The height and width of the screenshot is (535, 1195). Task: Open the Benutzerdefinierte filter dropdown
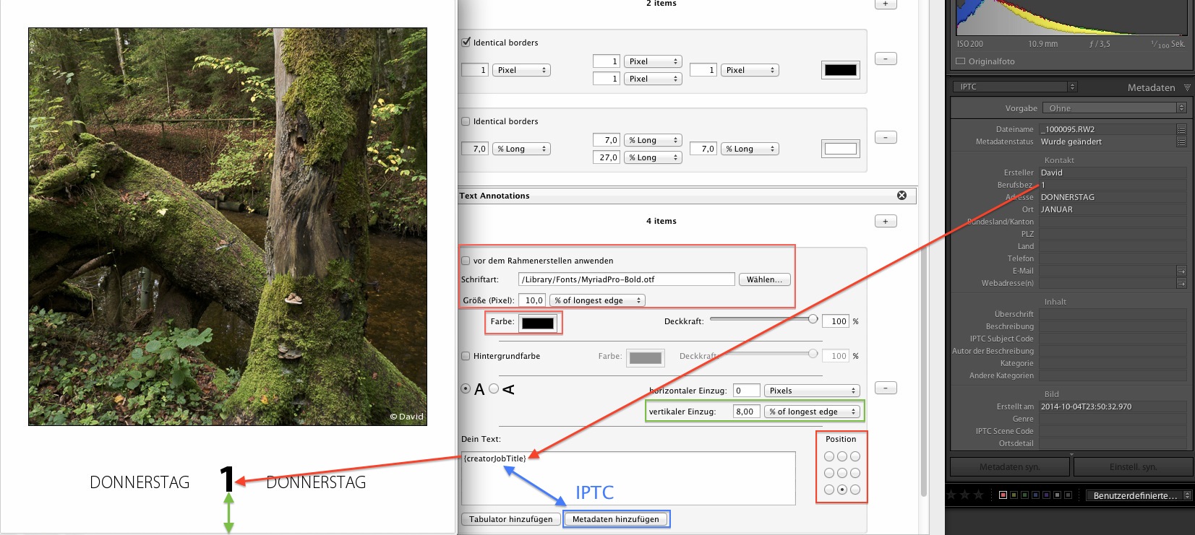[1139, 495]
